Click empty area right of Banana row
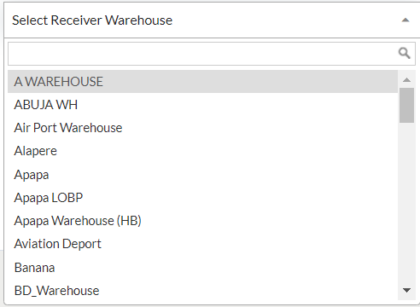 pyautogui.click(x=226, y=268)
